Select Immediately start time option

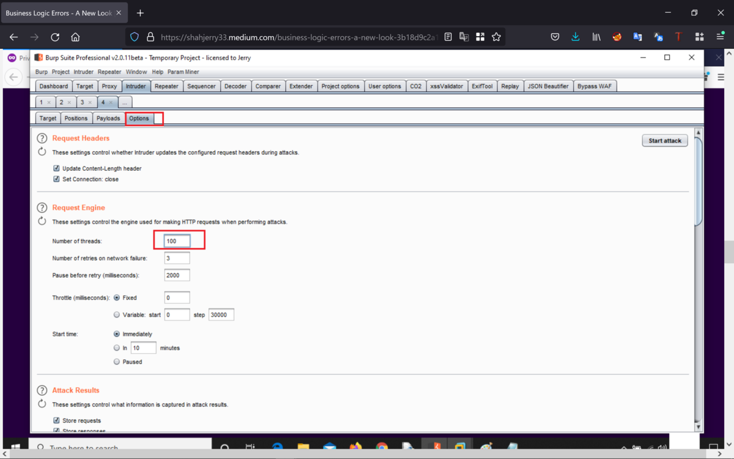tap(117, 335)
